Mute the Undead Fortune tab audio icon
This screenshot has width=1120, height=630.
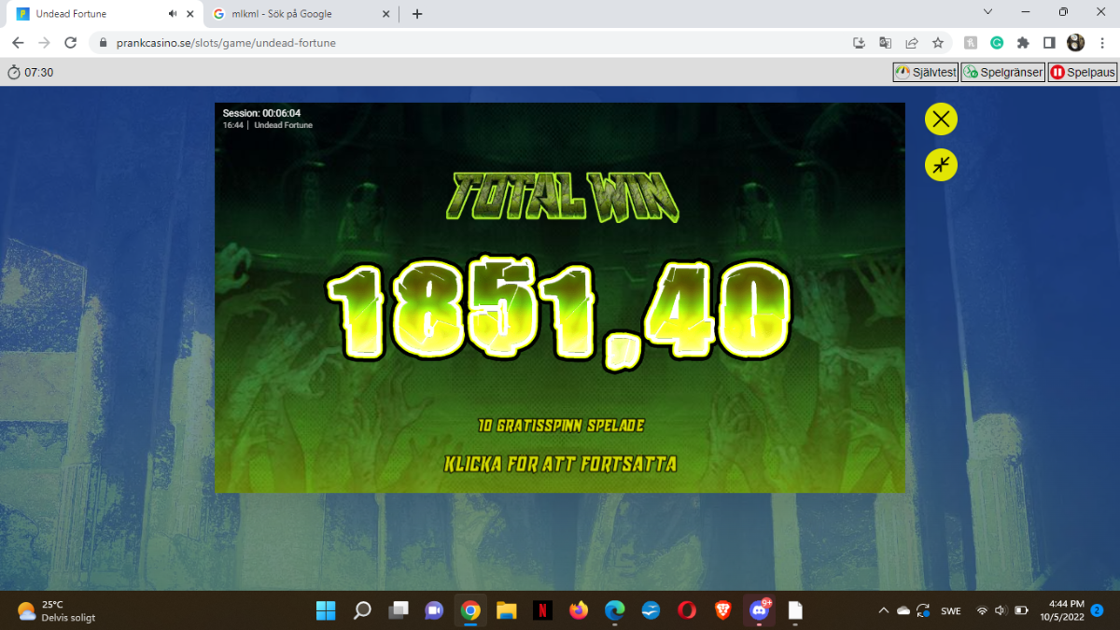pos(173,14)
